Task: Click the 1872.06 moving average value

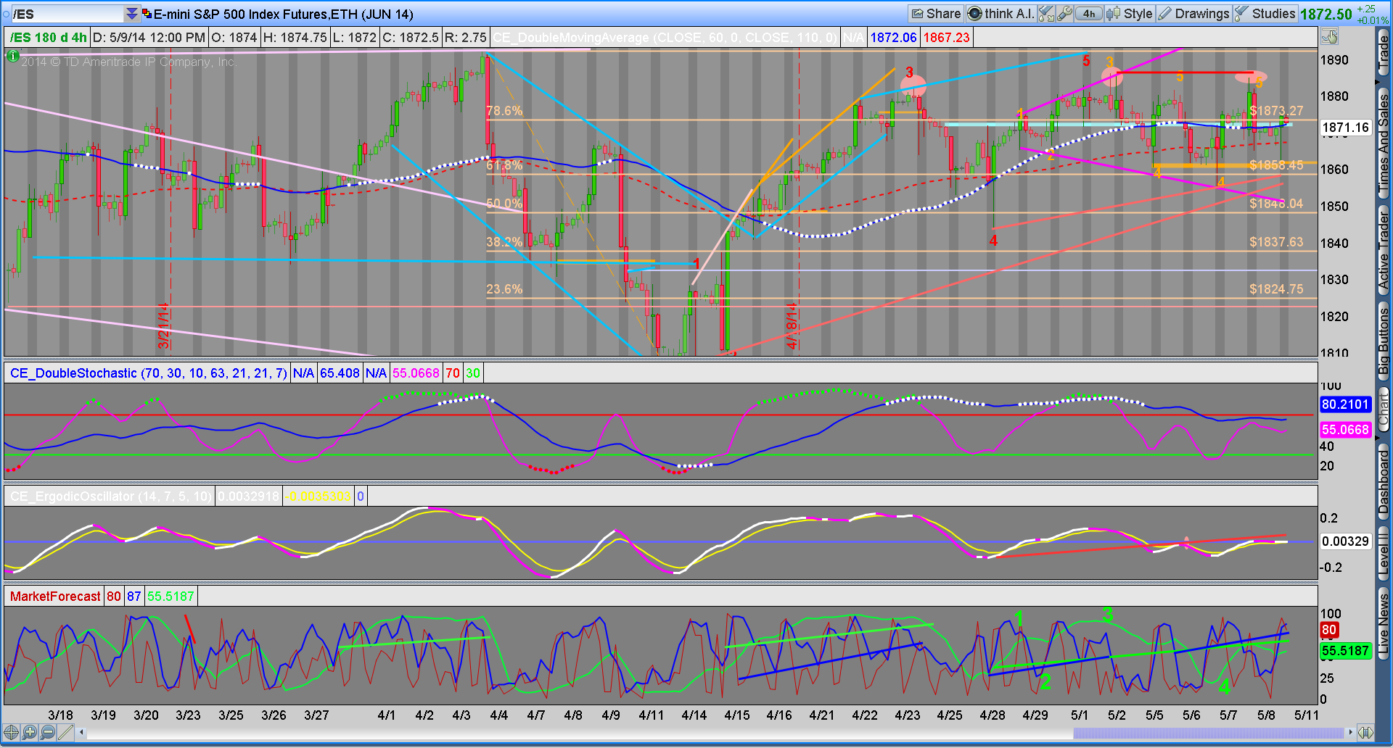Action: (893, 38)
